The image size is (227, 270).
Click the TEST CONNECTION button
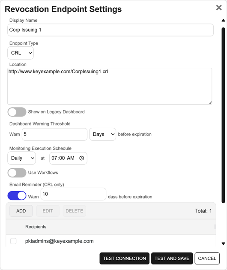[125, 258]
